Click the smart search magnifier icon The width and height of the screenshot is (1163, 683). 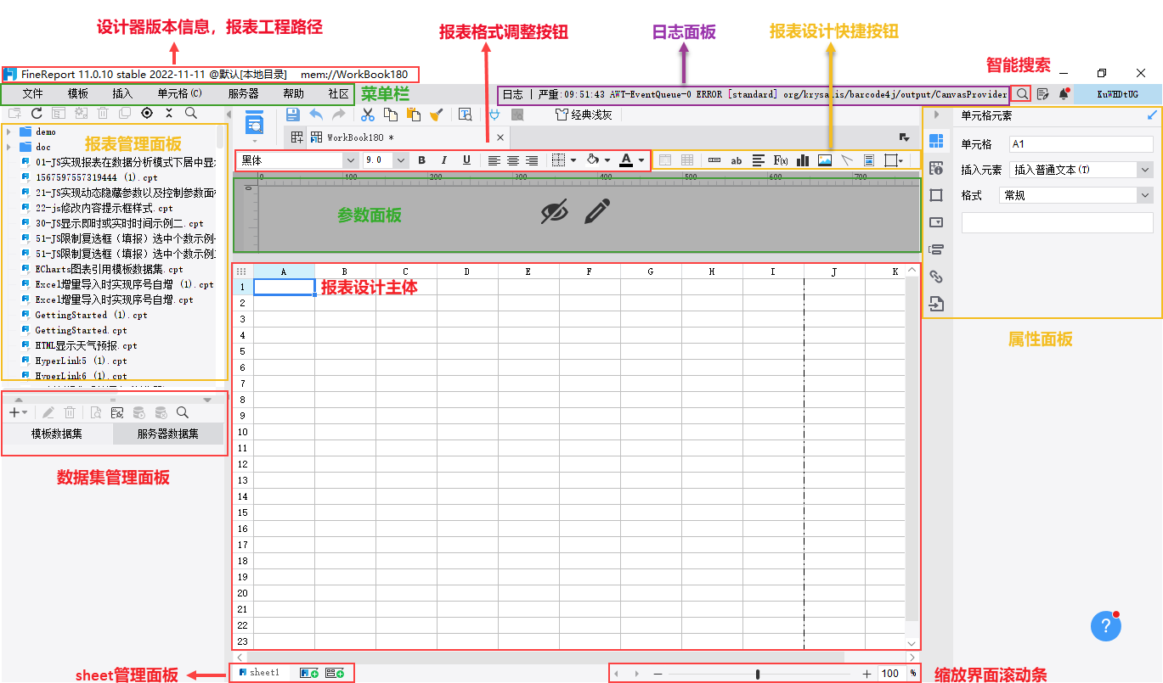pos(1022,94)
